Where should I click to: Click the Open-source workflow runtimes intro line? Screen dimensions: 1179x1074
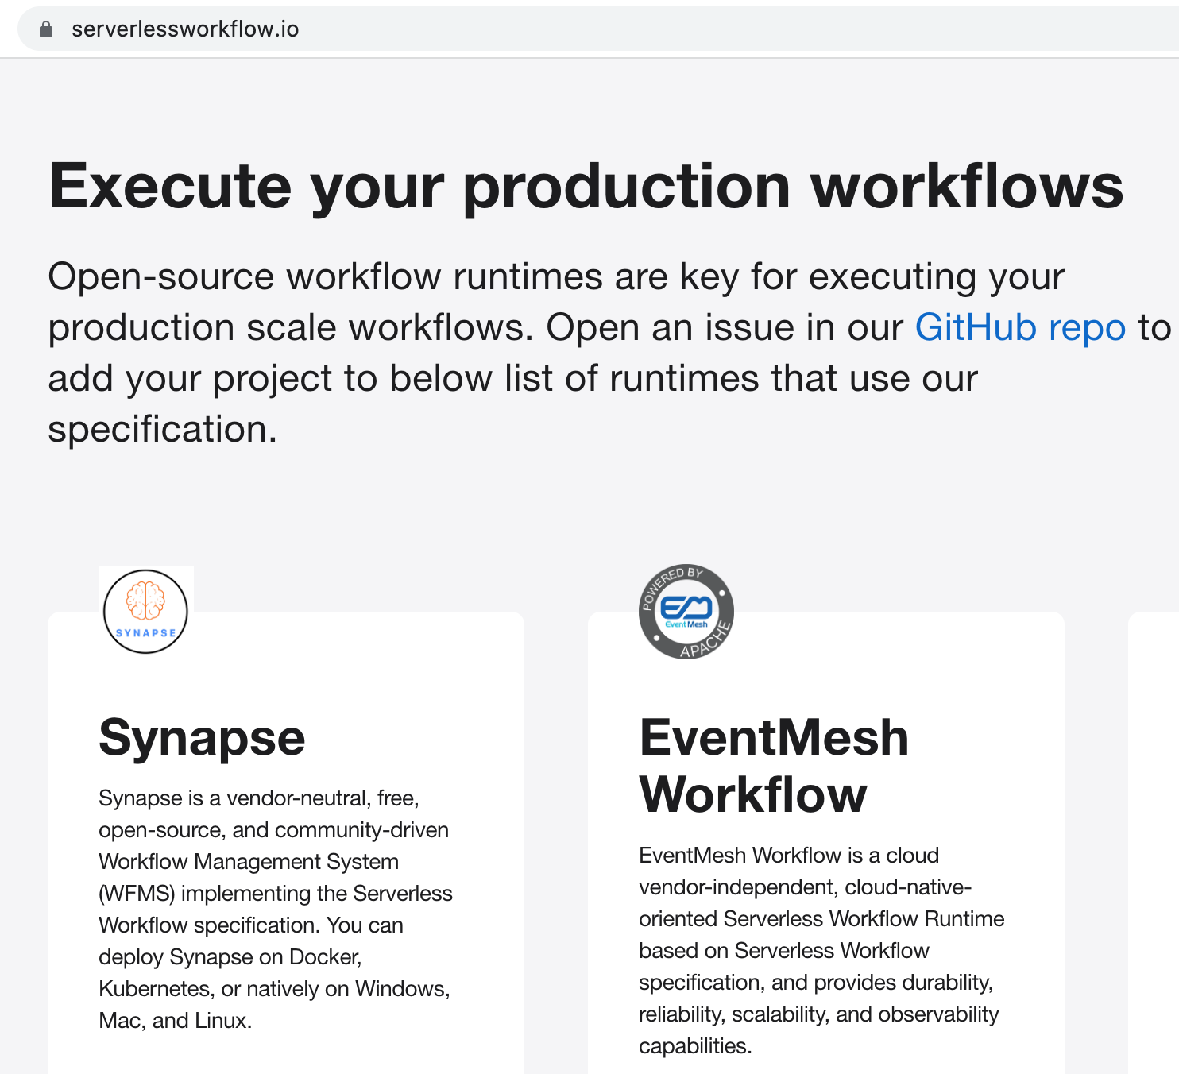555,276
